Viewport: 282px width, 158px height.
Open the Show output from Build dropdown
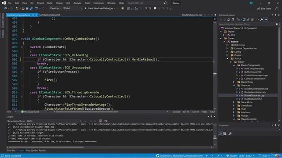pyautogui.click(x=54, y=121)
